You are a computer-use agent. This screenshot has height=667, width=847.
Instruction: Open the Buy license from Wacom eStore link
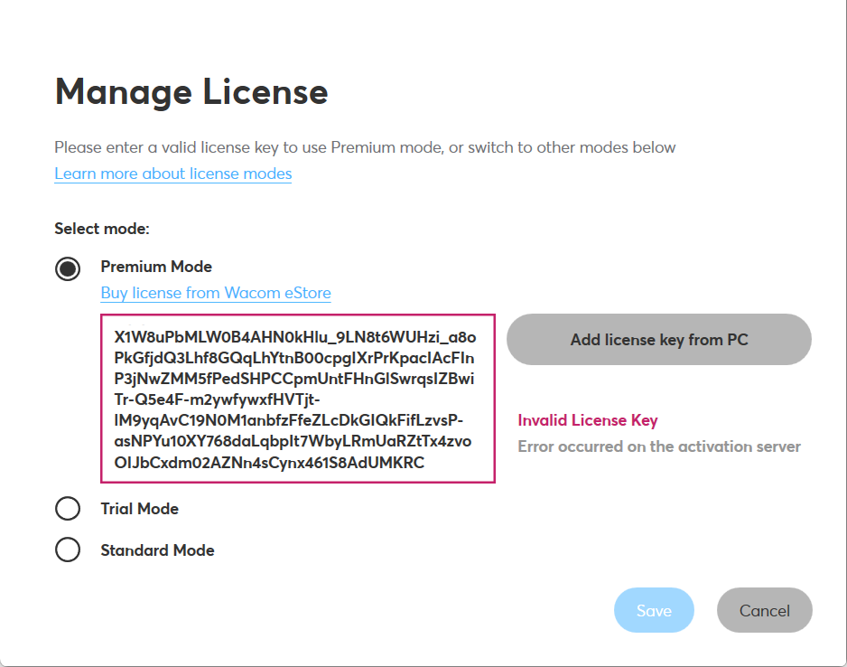(216, 293)
